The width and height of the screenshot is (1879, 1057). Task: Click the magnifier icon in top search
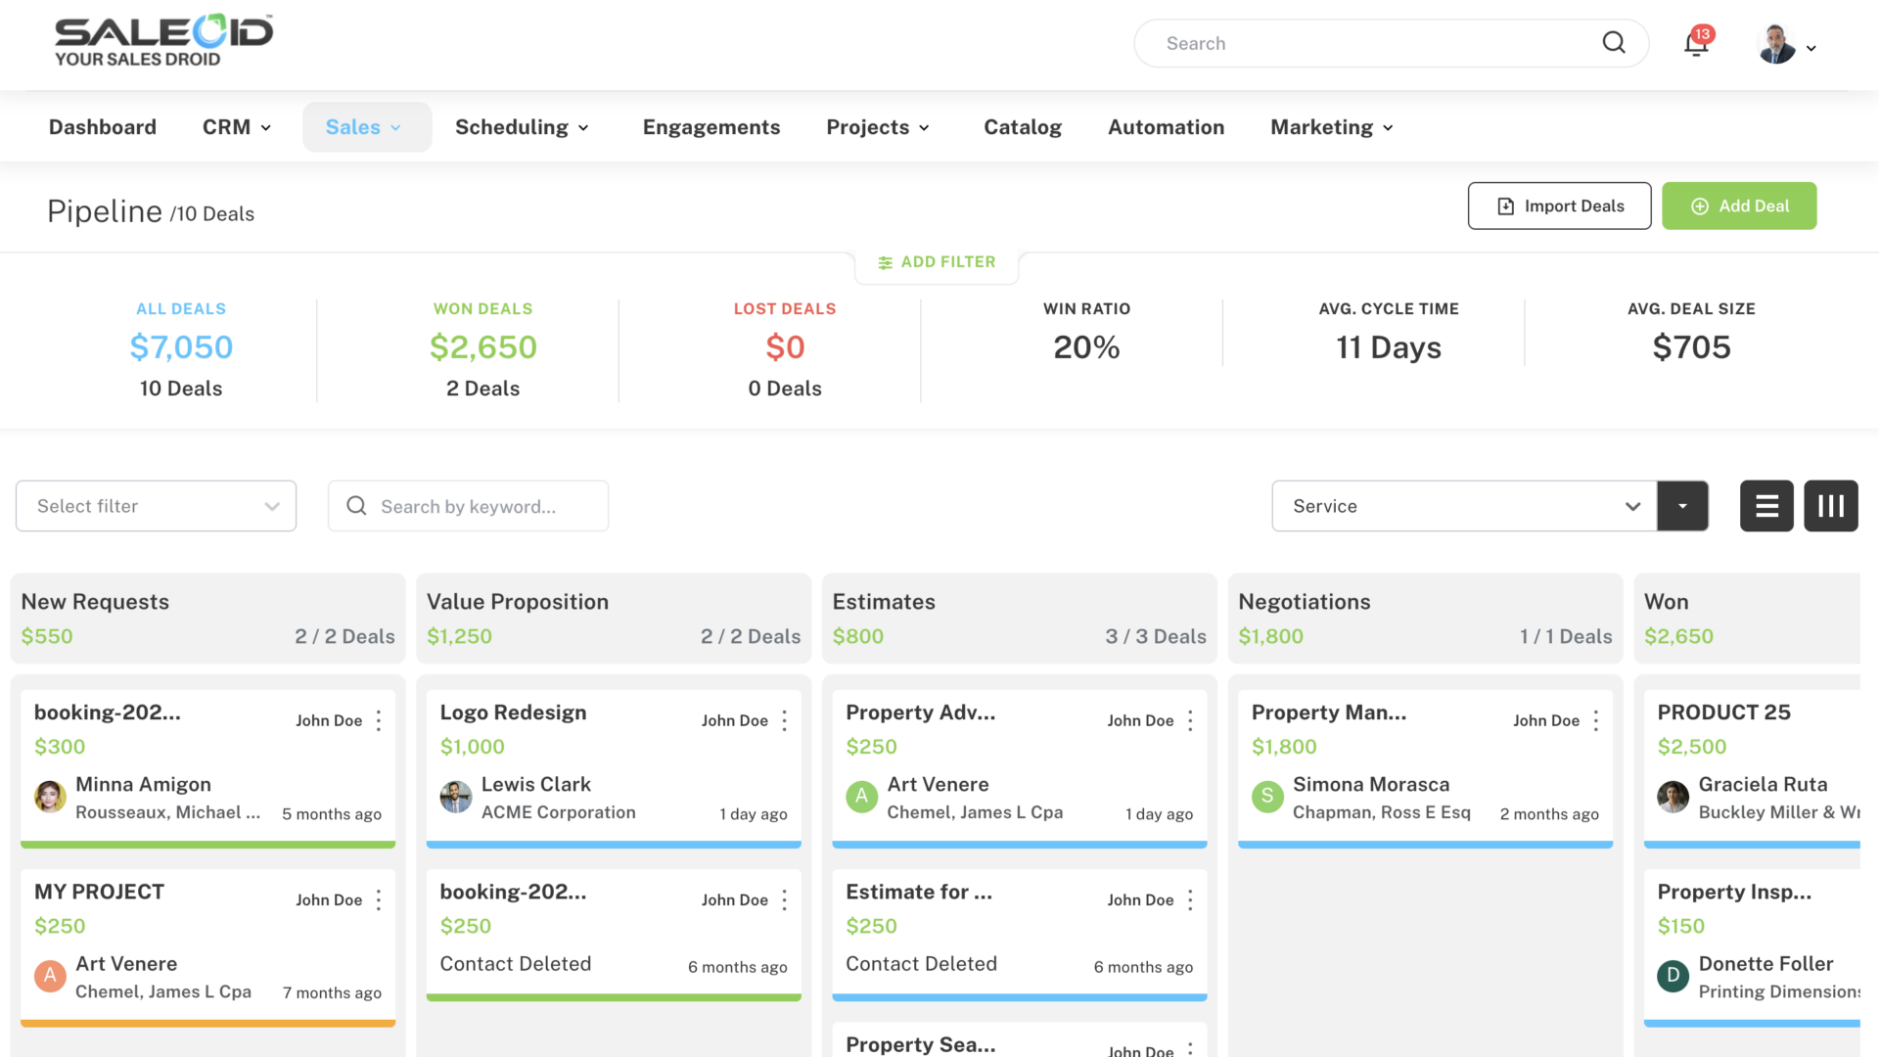pos(1614,43)
